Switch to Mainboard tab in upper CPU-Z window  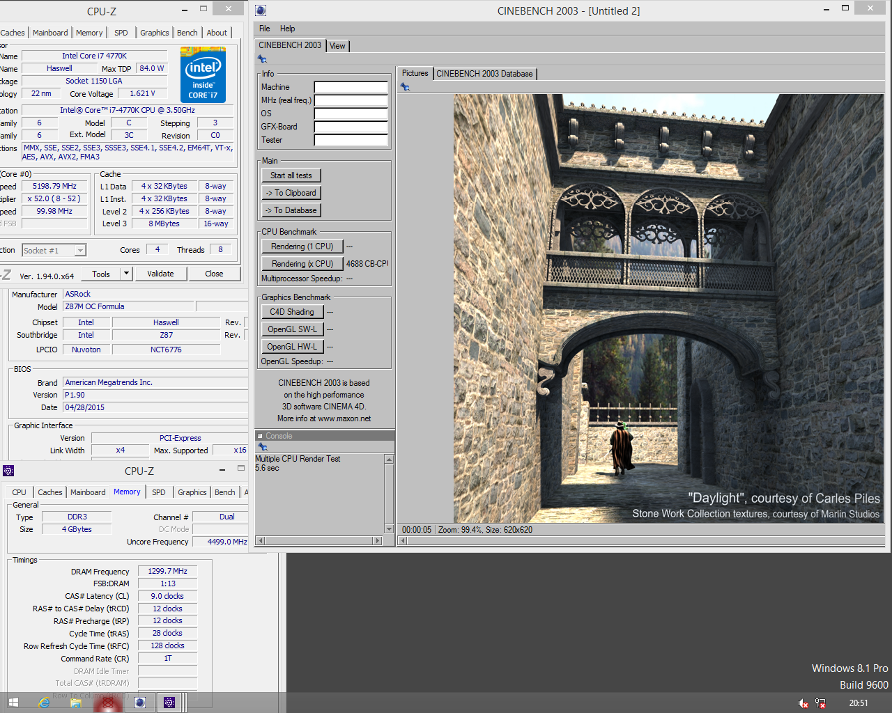(50, 33)
